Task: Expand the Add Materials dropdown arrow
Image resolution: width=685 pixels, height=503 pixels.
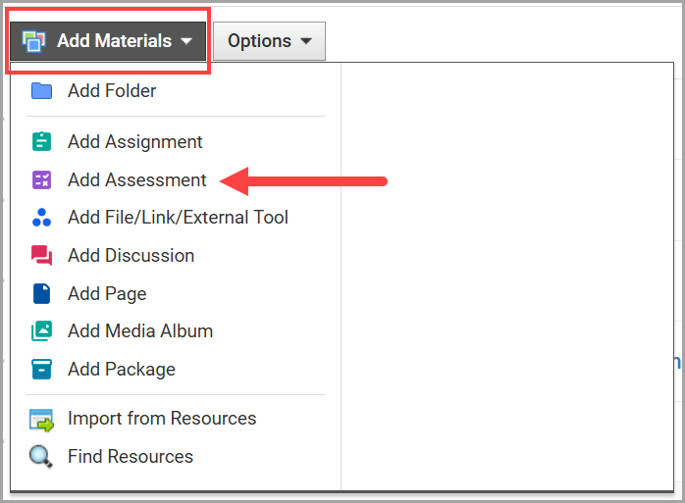Action: click(x=186, y=42)
